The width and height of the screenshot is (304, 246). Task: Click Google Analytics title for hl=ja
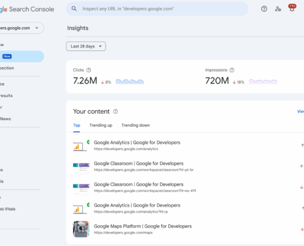click(137, 205)
